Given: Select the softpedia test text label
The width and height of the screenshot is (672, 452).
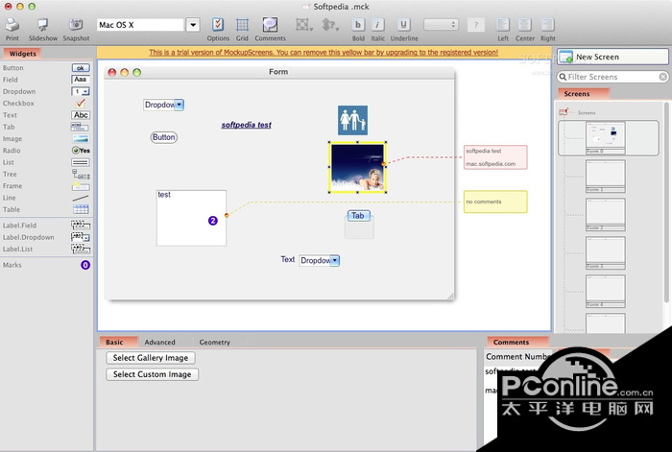Looking at the screenshot, I should pos(246,125).
